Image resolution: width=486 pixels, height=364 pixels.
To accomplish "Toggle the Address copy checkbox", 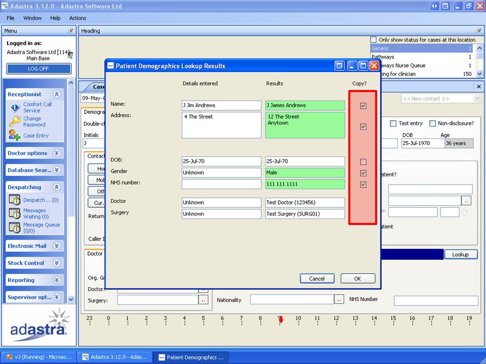I will (x=363, y=126).
